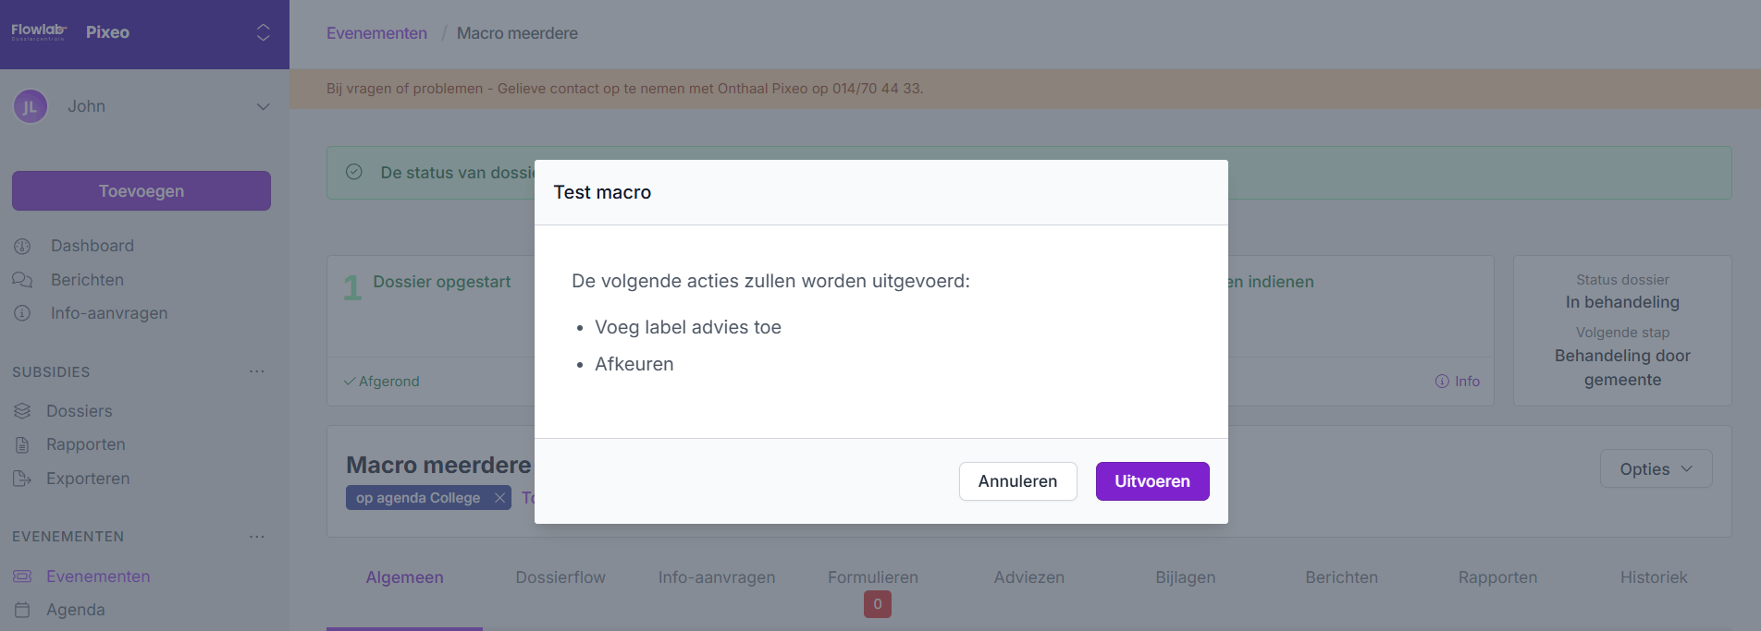This screenshot has height=631, width=1761.
Task: Open the Agenda calendar icon
Action: point(23,610)
